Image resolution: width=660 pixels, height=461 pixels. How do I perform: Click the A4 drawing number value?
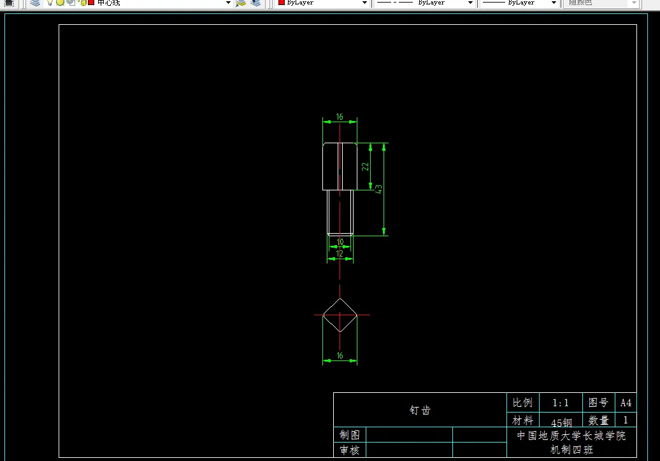626,403
